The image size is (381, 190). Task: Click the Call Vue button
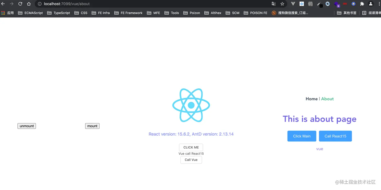pyautogui.click(x=191, y=160)
